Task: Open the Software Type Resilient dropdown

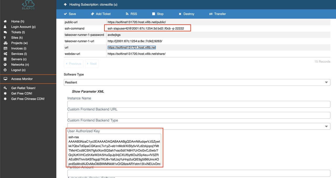Action: 197,82
